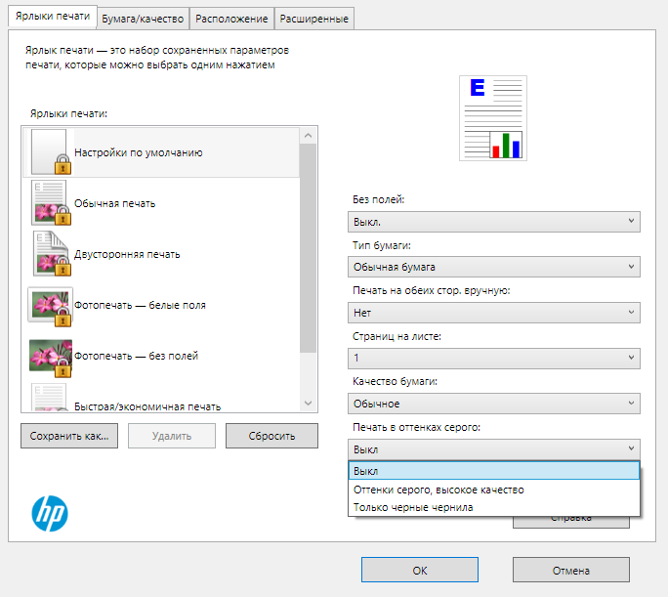
Task: Expand the Тип бумаги combo box
Action: (x=493, y=267)
